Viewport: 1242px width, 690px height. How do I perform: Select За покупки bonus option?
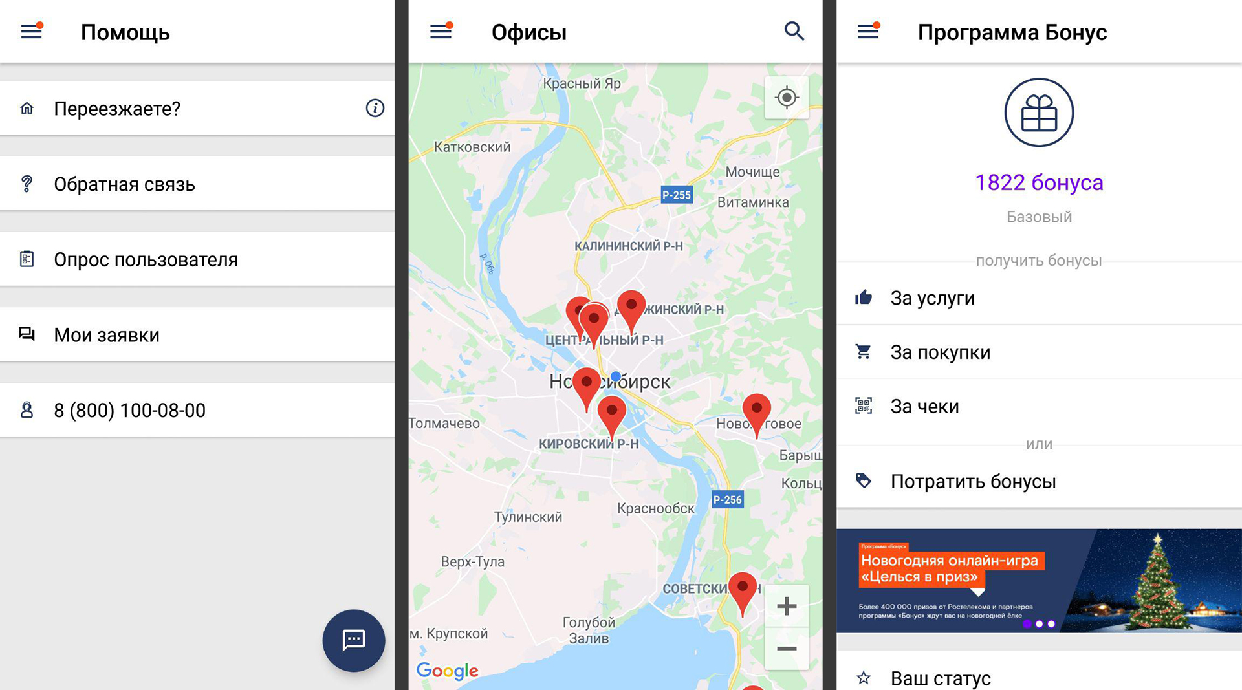(x=1039, y=352)
